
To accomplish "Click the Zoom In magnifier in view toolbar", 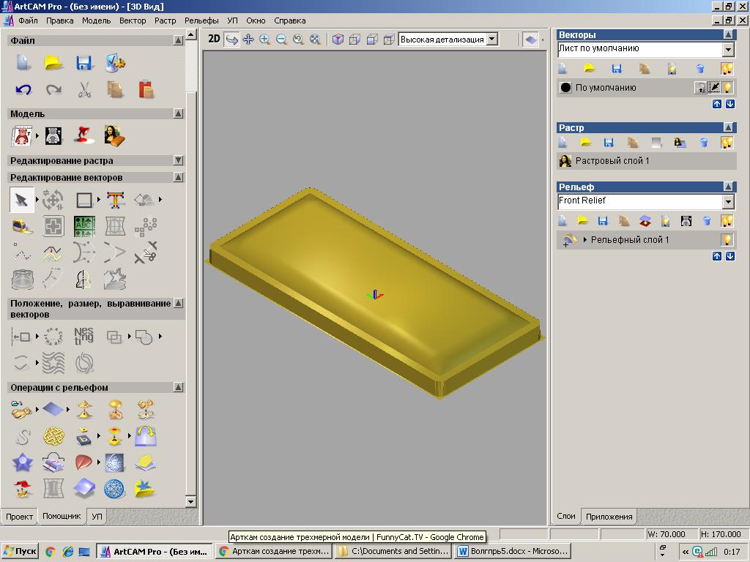I will [x=264, y=40].
